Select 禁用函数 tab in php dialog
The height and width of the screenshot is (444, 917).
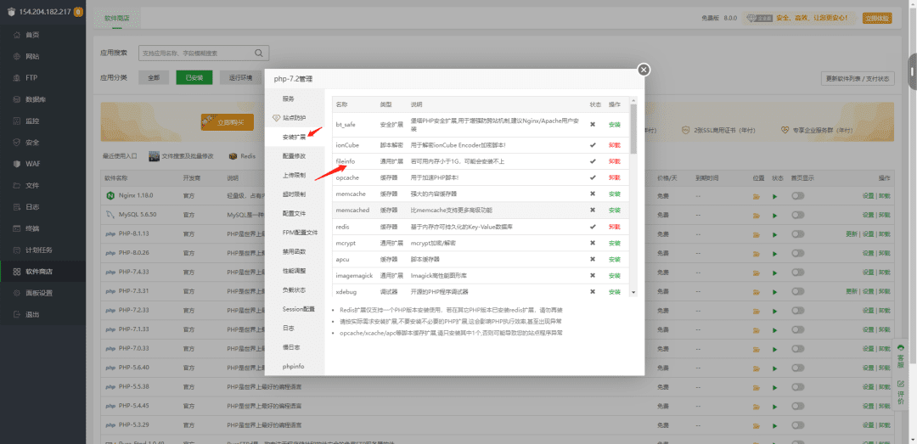(295, 251)
